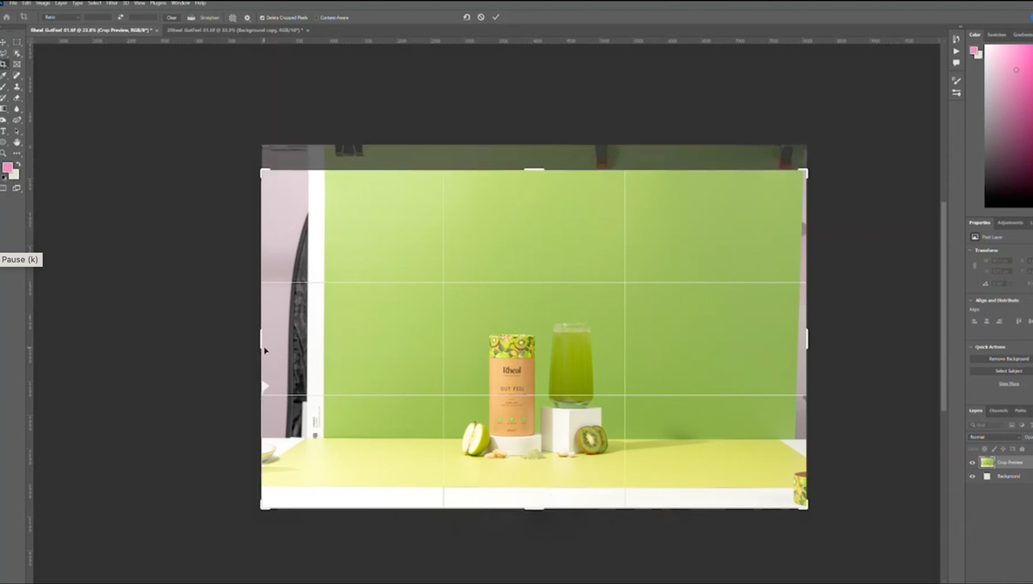Select the Rectangular Marquee tool
The width and height of the screenshot is (1033, 584).
point(17,42)
